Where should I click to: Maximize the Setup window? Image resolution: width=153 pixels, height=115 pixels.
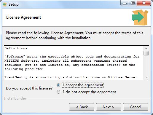coord(133,3)
